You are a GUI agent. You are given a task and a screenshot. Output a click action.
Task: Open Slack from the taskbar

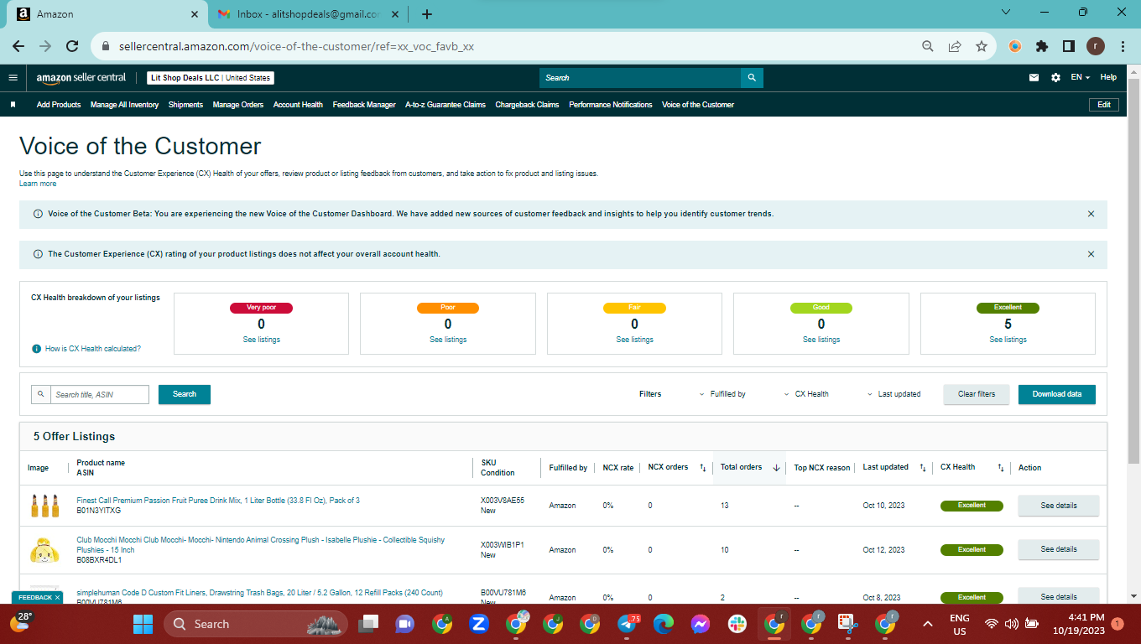[737, 624]
